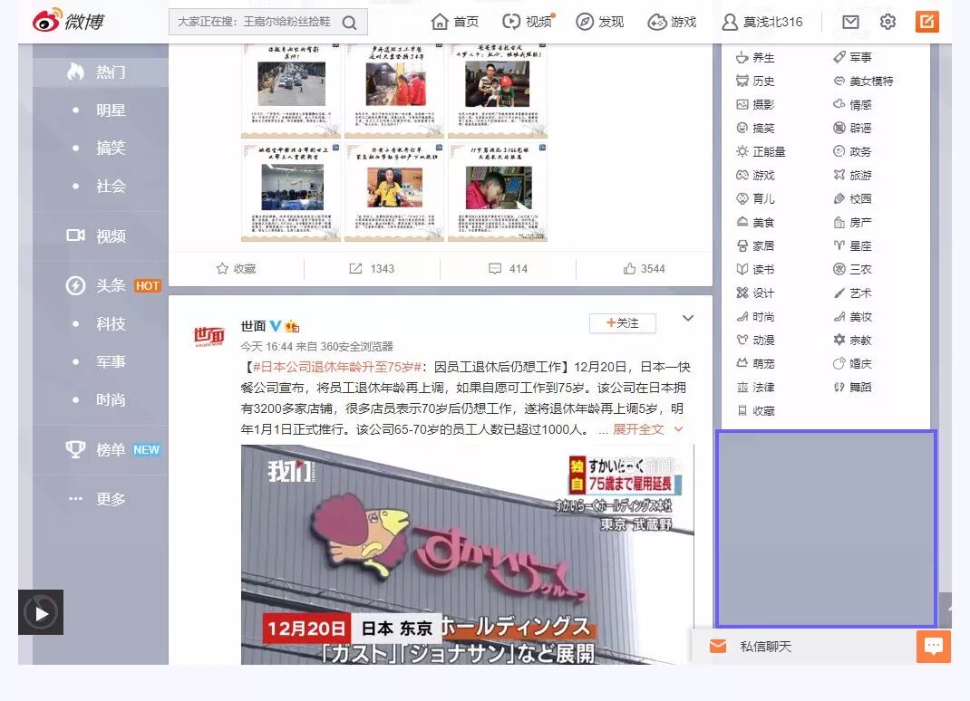Switch to the 明星 tab in sidebar

coord(110,110)
